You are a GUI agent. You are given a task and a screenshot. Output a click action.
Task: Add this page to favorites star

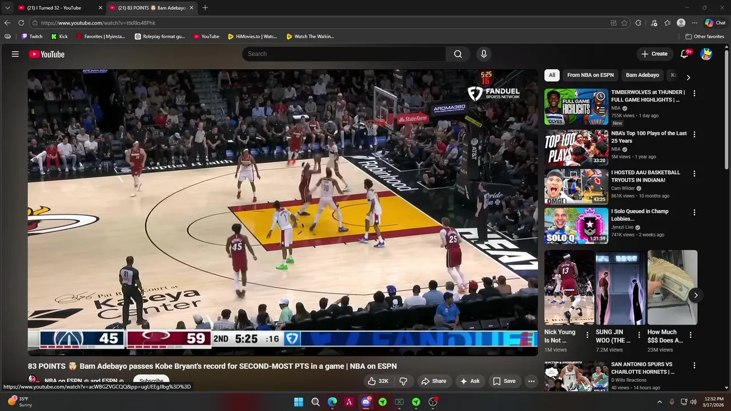(x=624, y=23)
